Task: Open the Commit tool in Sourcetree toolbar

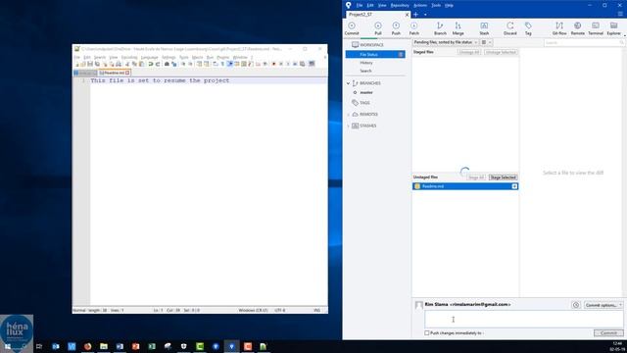Action: [x=352, y=28]
